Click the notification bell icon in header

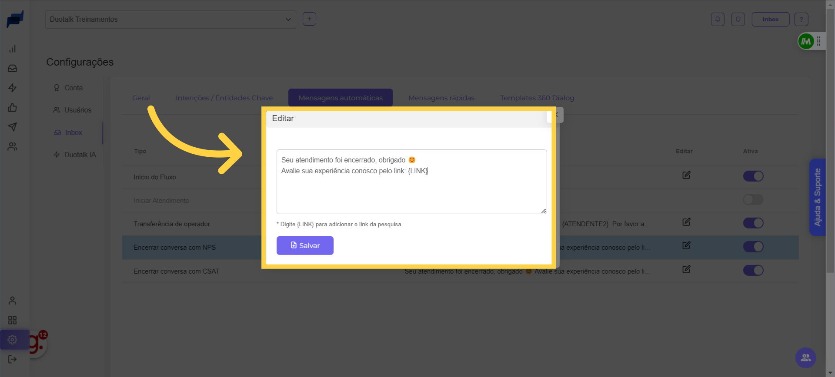(x=718, y=19)
